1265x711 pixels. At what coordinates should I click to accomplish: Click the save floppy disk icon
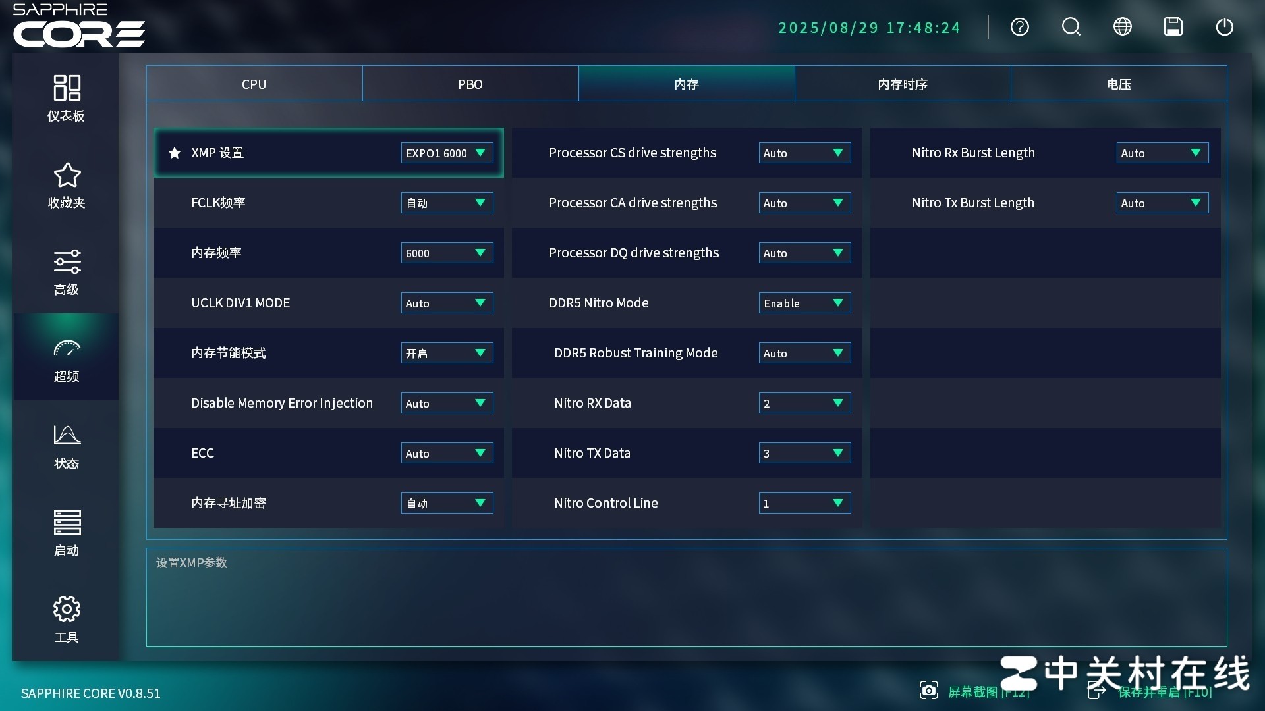(x=1173, y=27)
